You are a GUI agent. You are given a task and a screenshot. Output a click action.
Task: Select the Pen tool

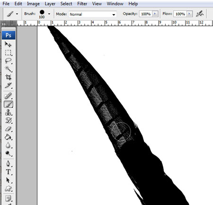9,163
